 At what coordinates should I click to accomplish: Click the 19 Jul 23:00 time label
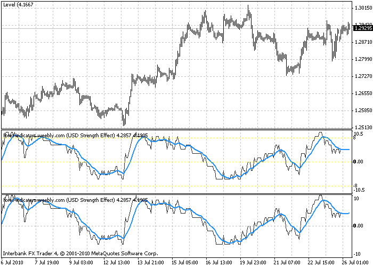tap(253, 263)
